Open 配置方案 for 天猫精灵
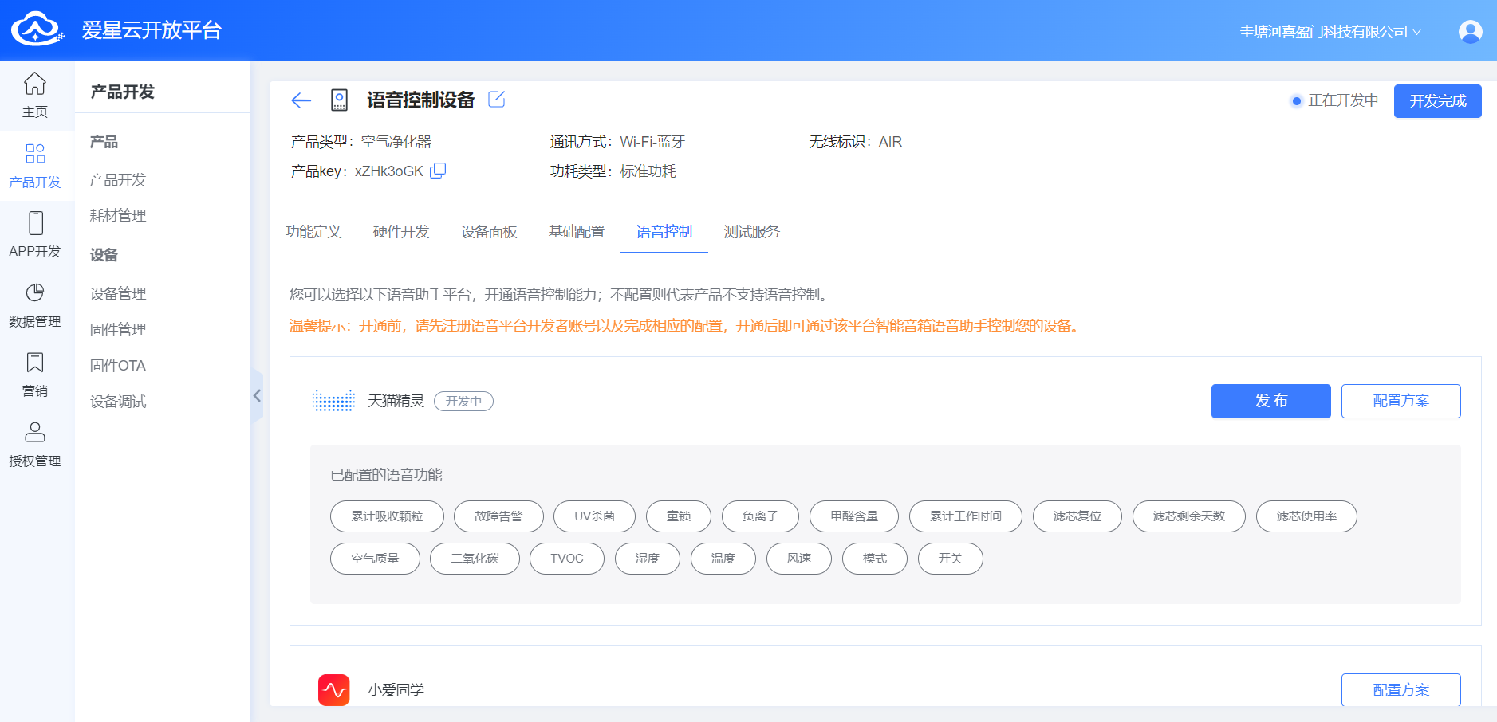1497x722 pixels. point(1400,401)
